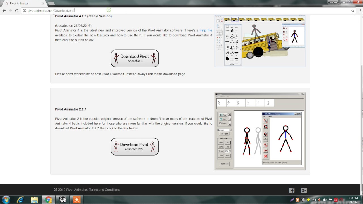Launch Internet Explorer from the taskbar
The height and width of the screenshot is (204, 363).
tap(20, 200)
